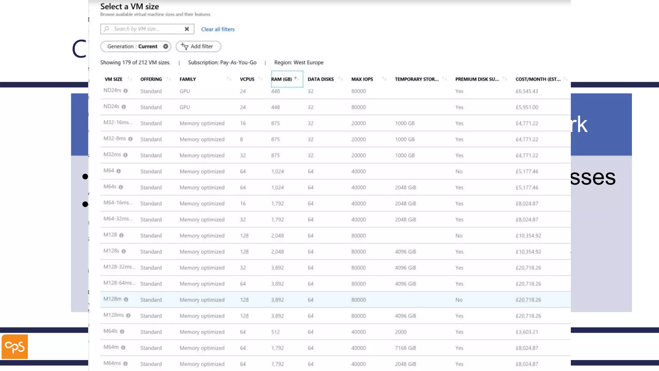This screenshot has width=659, height=371.
Task: Click info icon beside M64 size
Action: [118, 171]
